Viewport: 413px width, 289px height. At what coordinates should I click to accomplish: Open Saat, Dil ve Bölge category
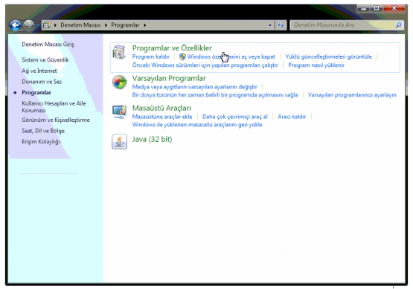tap(43, 131)
